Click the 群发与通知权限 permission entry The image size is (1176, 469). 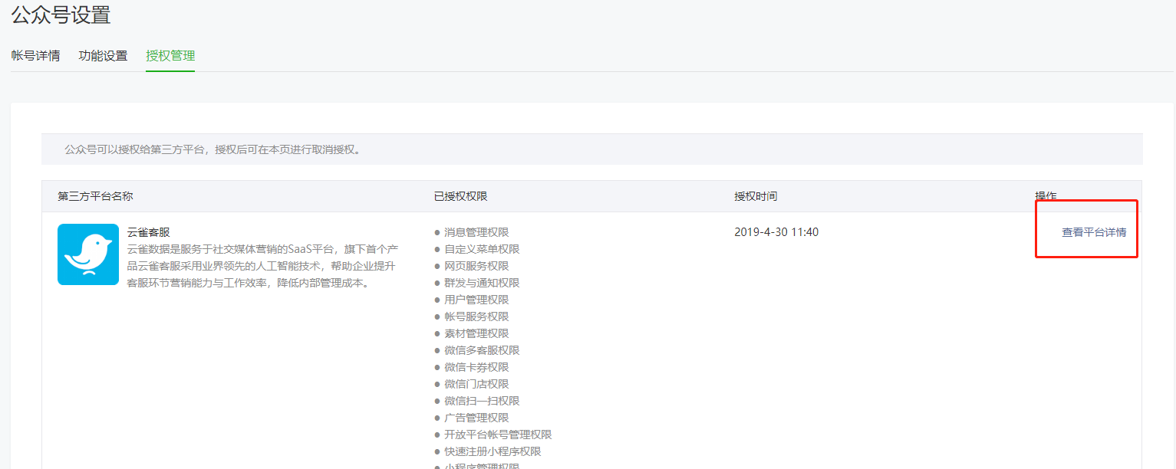point(481,283)
